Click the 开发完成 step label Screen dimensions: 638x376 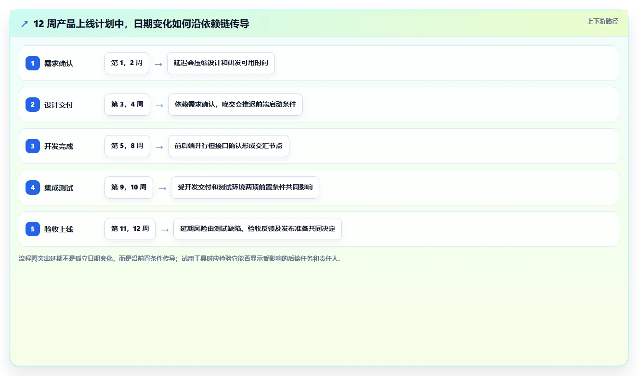(x=59, y=147)
